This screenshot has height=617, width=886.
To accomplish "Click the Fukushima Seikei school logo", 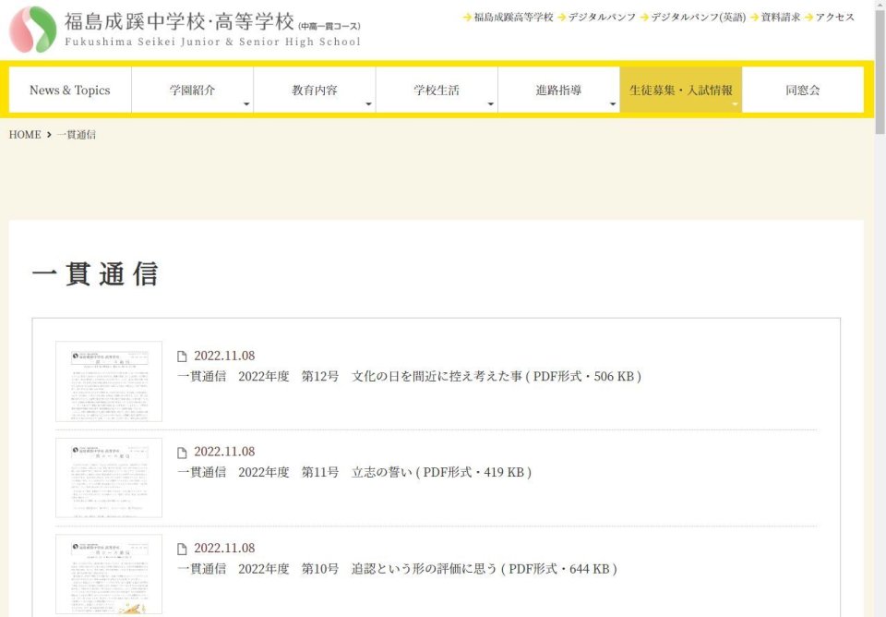I will 33,29.
